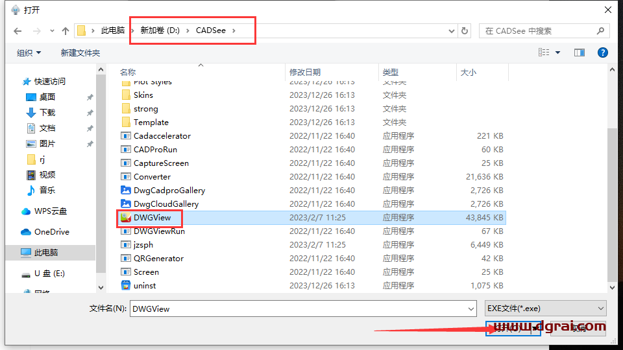Close the 打开 dialog

[x=608, y=10]
